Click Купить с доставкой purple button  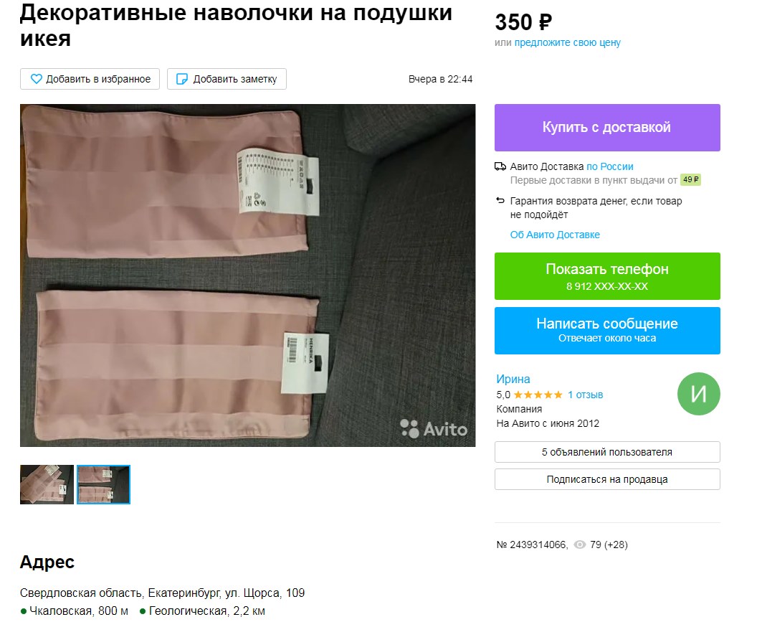tap(607, 128)
